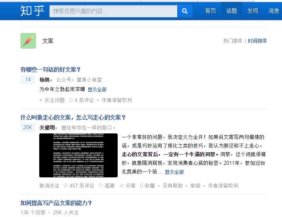The height and width of the screenshot is (217, 282).
Task: Open the 4 条评论 comments
Action: pos(81,100)
